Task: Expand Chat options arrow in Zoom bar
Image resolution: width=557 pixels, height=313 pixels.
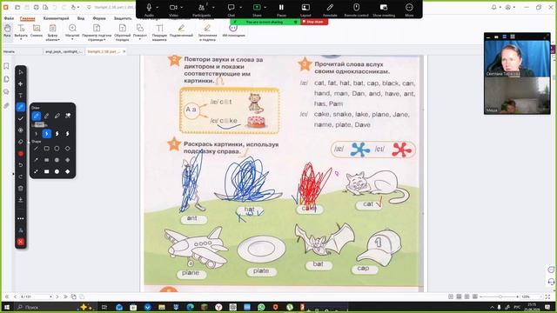Action: pyautogui.click(x=241, y=8)
